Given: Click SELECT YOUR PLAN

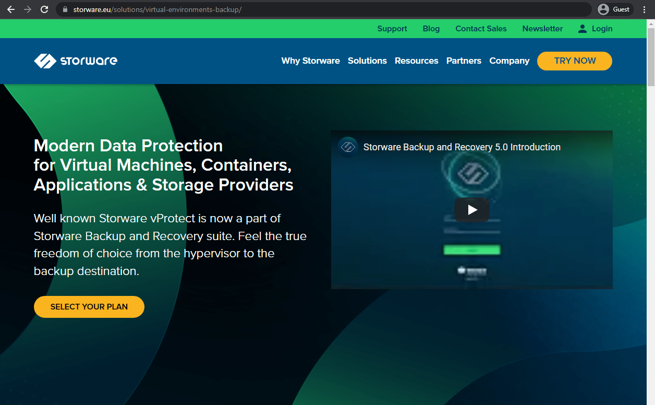Looking at the screenshot, I should coord(89,307).
